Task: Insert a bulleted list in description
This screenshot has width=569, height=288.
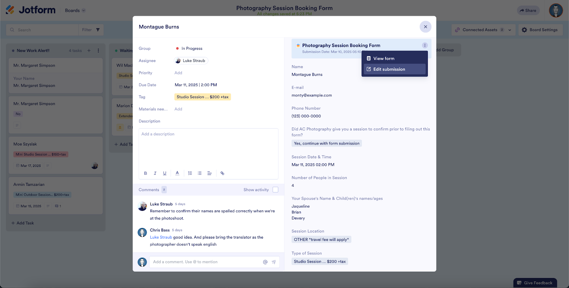Action: [200, 173]
